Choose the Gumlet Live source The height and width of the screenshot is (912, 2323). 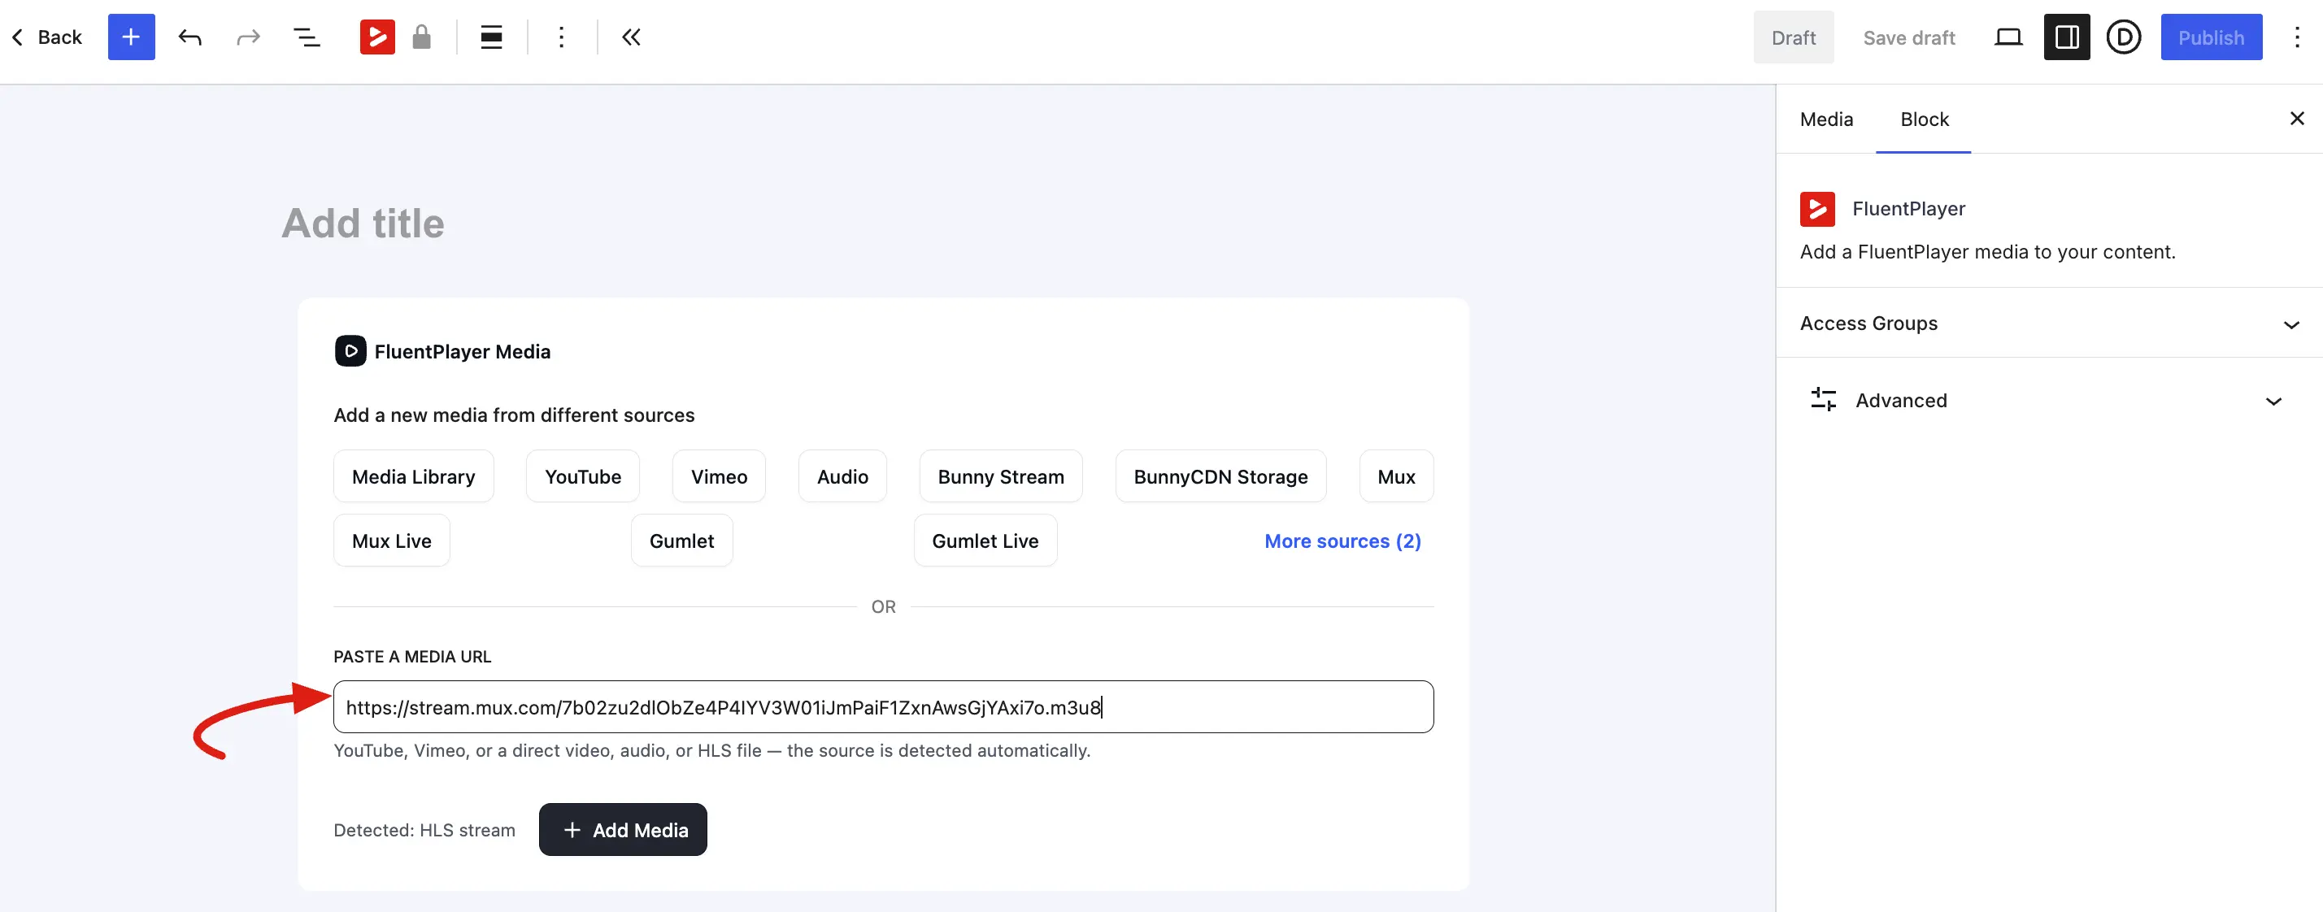(985, 540)
